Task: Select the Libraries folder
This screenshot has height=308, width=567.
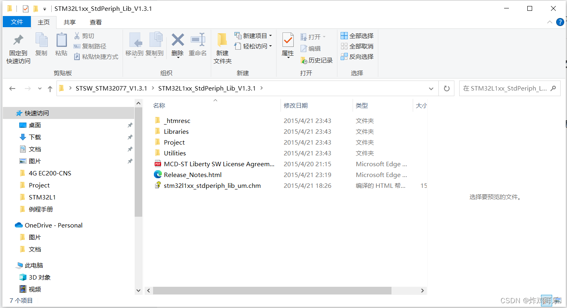Action: coord(176,131)
